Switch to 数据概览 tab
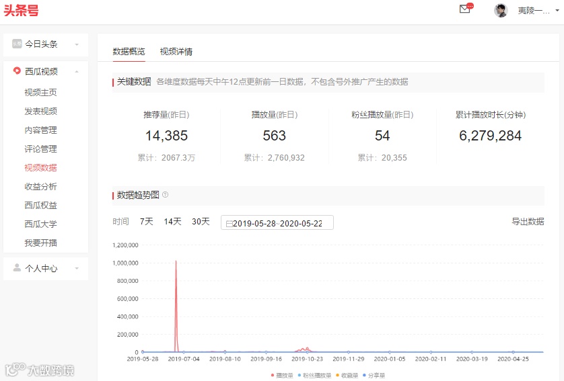The width and height of the screenshot is (564, 381). click(x=129, y=52)
